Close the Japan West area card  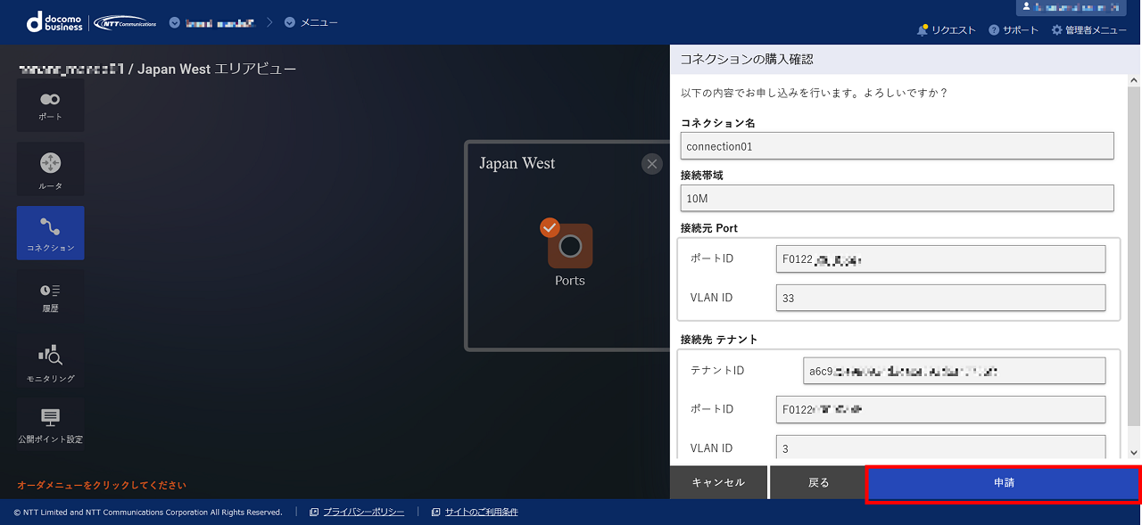651,163
